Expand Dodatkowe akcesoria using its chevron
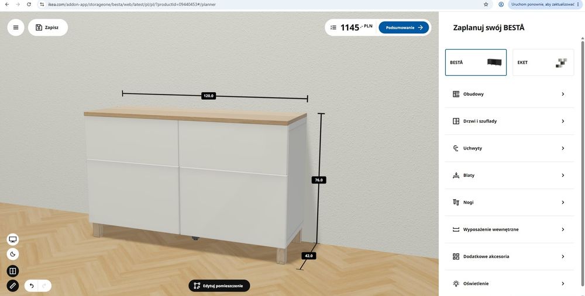Image resolution: width=585 pixels, height=296 pixels. [563, 256]
